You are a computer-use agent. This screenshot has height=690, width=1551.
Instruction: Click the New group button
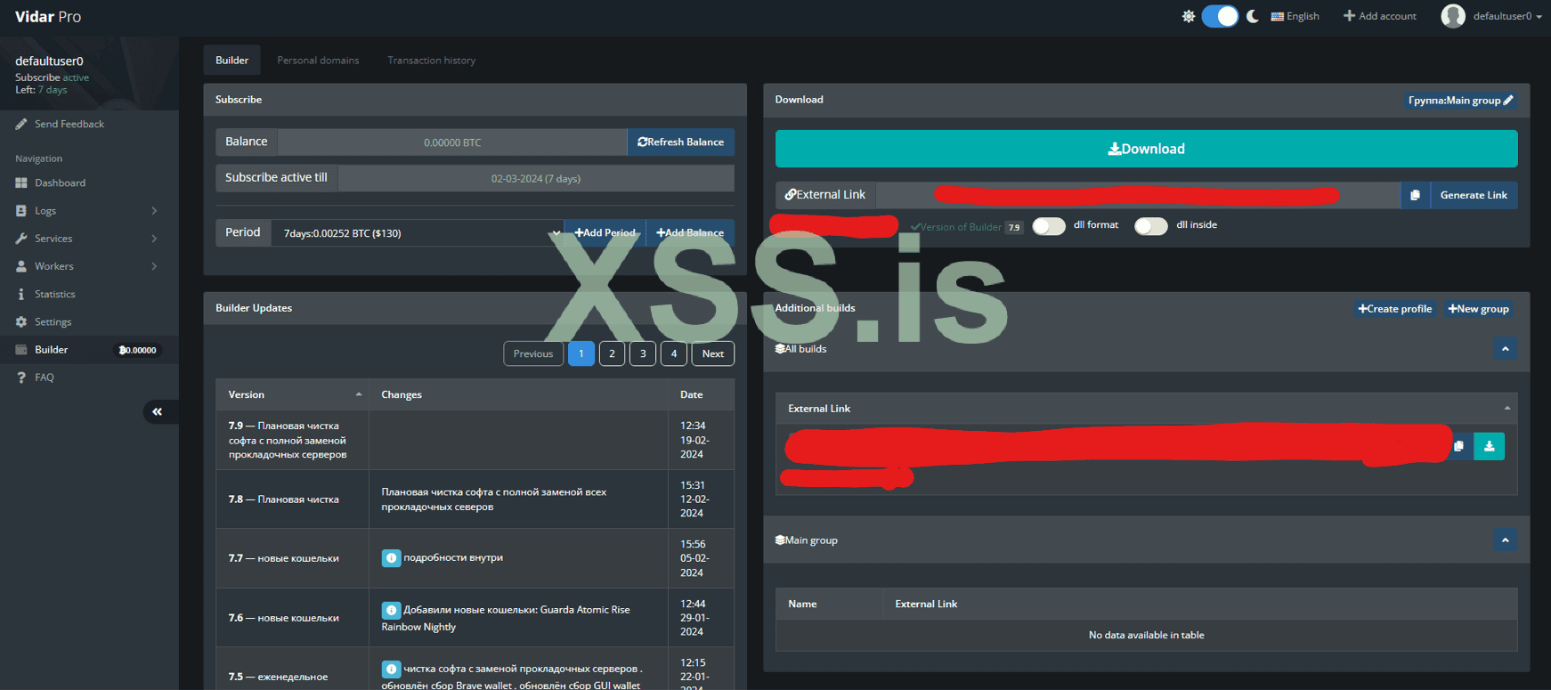1479,309
